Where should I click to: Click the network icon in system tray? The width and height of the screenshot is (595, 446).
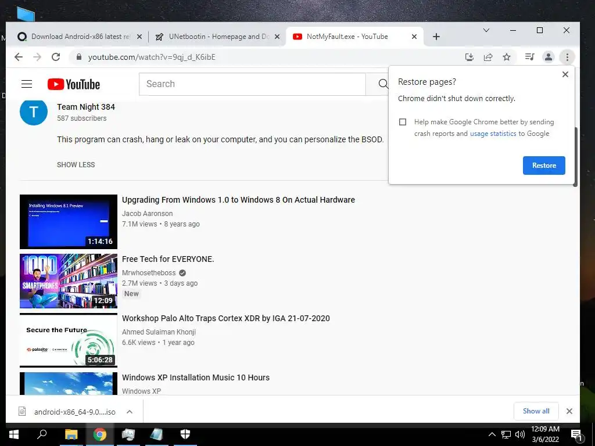coord(506,434)
